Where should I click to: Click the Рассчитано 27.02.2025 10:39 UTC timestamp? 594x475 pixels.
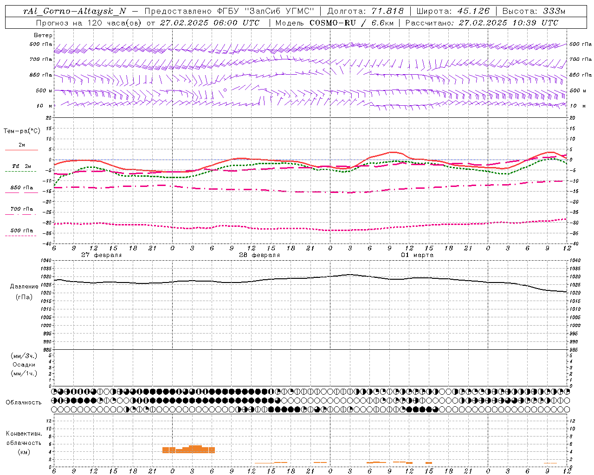coord(482,23)
